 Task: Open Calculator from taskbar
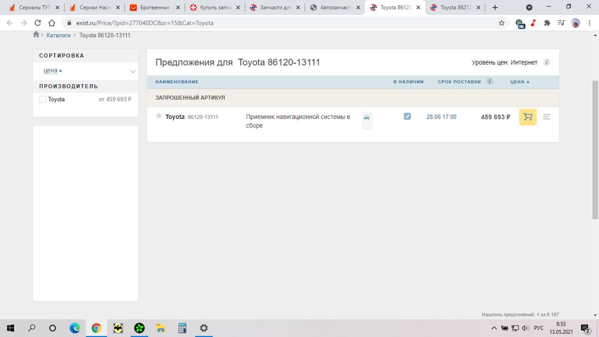(183, 328)
